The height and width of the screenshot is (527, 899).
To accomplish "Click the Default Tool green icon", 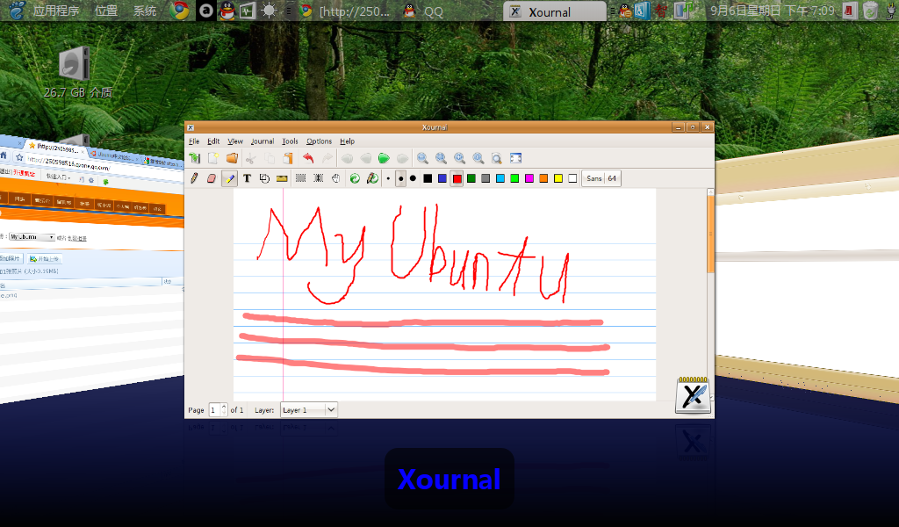I will (355, 178).
